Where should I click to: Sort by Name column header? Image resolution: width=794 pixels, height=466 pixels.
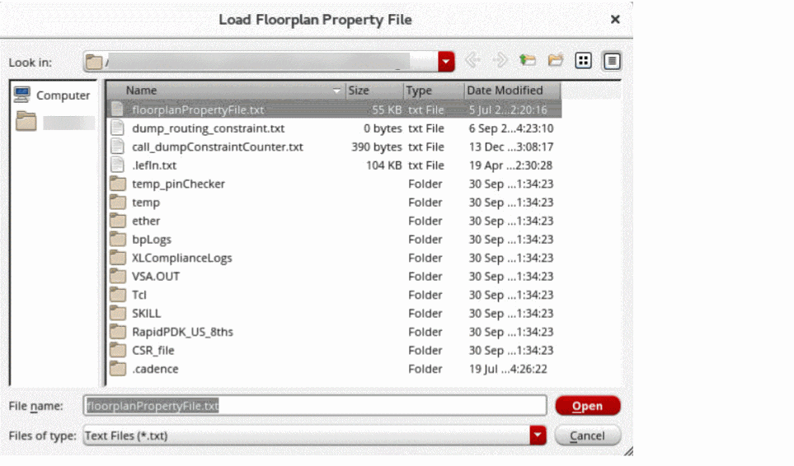pyautogui.click(x=227, y=91)
